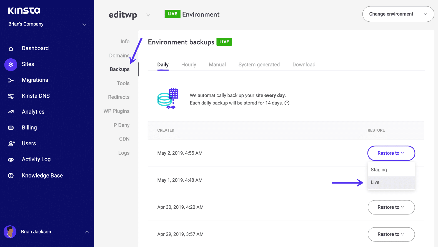Viewport: 438px width, 247px height.
Task: Click the Analytics trend icon
Action: [x=11, y=112]
